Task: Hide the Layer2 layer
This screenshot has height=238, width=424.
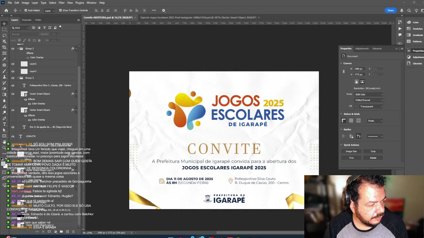Action: 13,64
